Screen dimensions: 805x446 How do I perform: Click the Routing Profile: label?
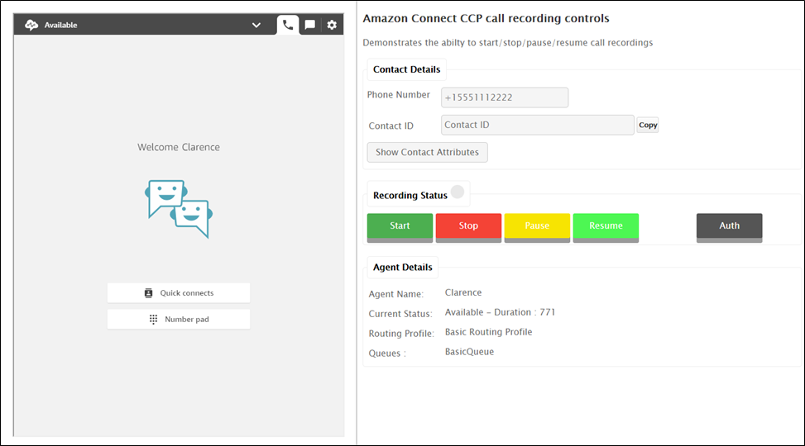[401, 334]
